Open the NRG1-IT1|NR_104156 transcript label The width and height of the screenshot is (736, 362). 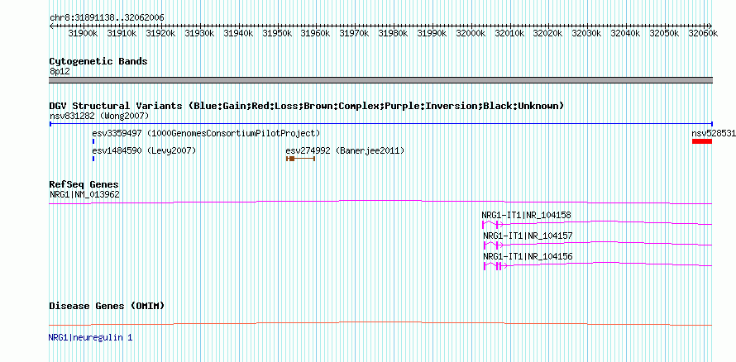(528, 256)
